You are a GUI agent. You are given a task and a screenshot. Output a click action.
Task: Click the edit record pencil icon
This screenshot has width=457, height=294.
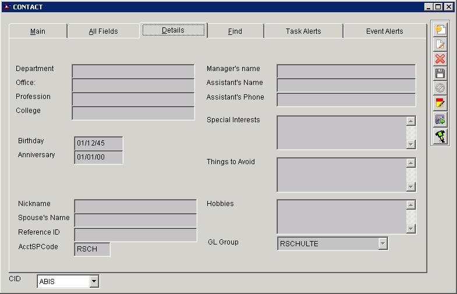click(x=440, y=44)
